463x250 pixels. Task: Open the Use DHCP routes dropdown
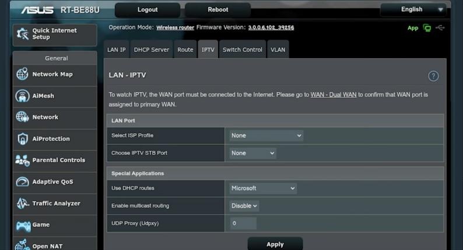[x=263, y=188]
